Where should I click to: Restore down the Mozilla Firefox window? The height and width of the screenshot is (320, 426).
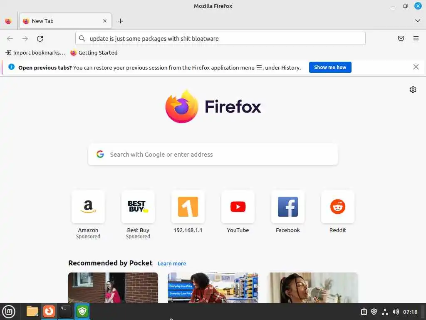405,6
